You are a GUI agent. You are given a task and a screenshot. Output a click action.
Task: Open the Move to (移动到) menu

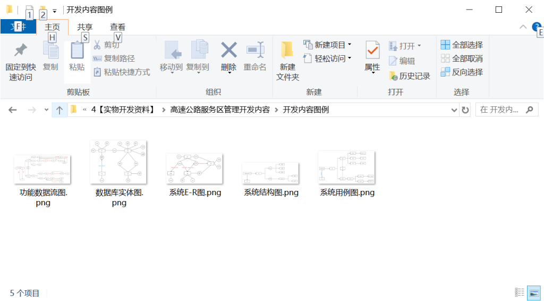point(171,57)
